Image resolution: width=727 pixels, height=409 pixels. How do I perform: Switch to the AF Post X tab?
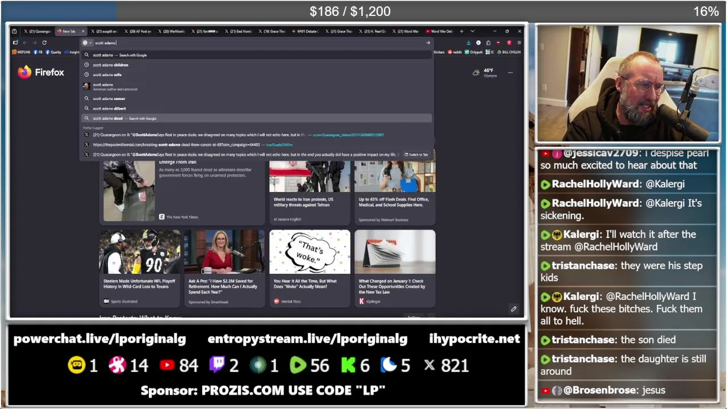[x=137, y=31]
